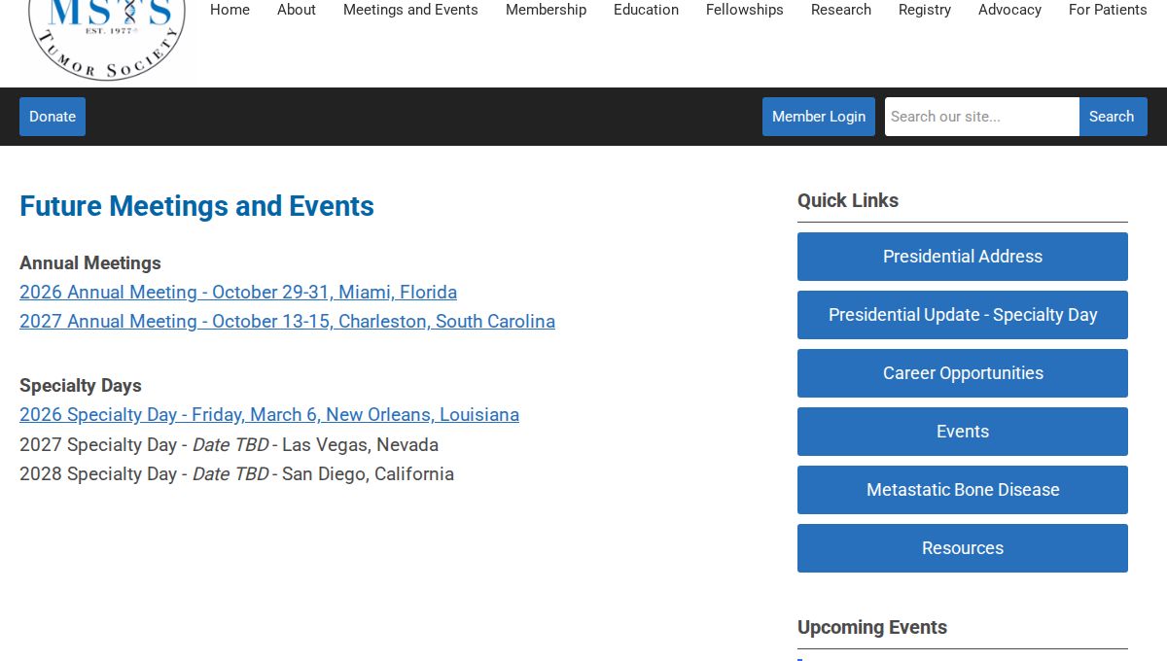Open the Metastatic Bone Disease quick link
The width and height of the screenshot is (1167, 661).
coord(963,490)
